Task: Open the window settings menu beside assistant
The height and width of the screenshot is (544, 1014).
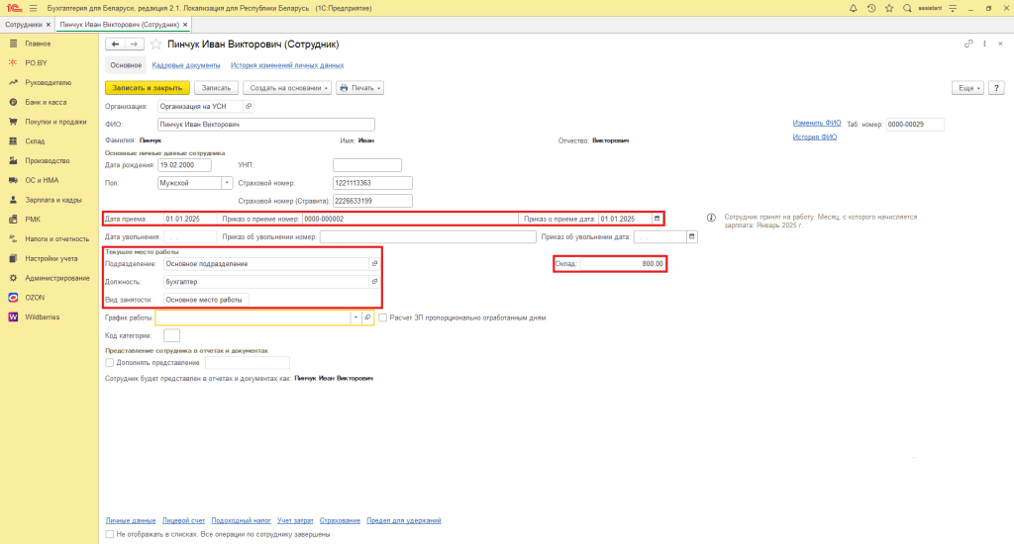Action: click(953, 8)
